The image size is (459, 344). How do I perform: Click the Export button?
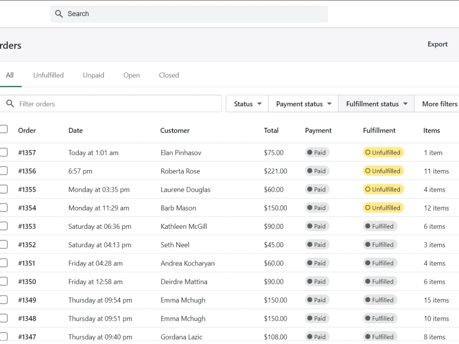click(437, 44)
